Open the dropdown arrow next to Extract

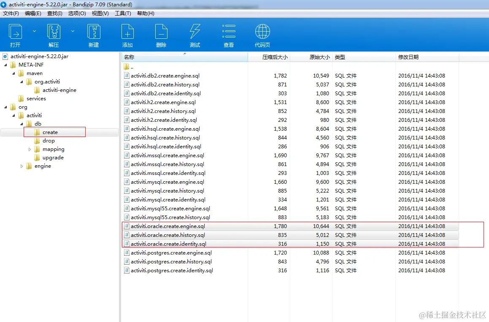click(x=73, y=31)
